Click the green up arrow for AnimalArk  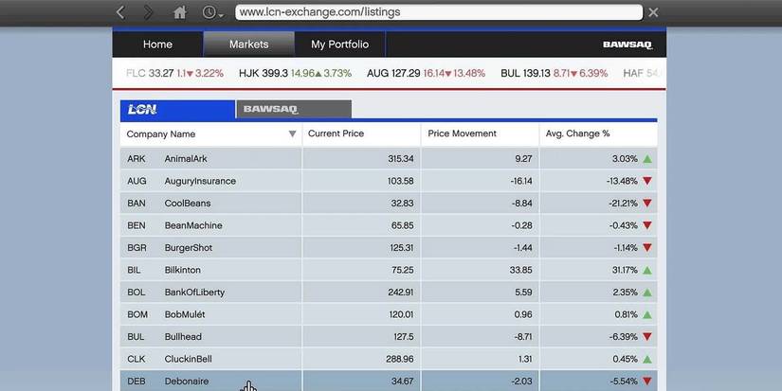(x=647, y=159)
